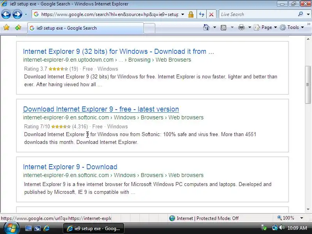Click 'Rating 3.7' text in uptodown result
The image size is (312, 234).
coord(35,69)
